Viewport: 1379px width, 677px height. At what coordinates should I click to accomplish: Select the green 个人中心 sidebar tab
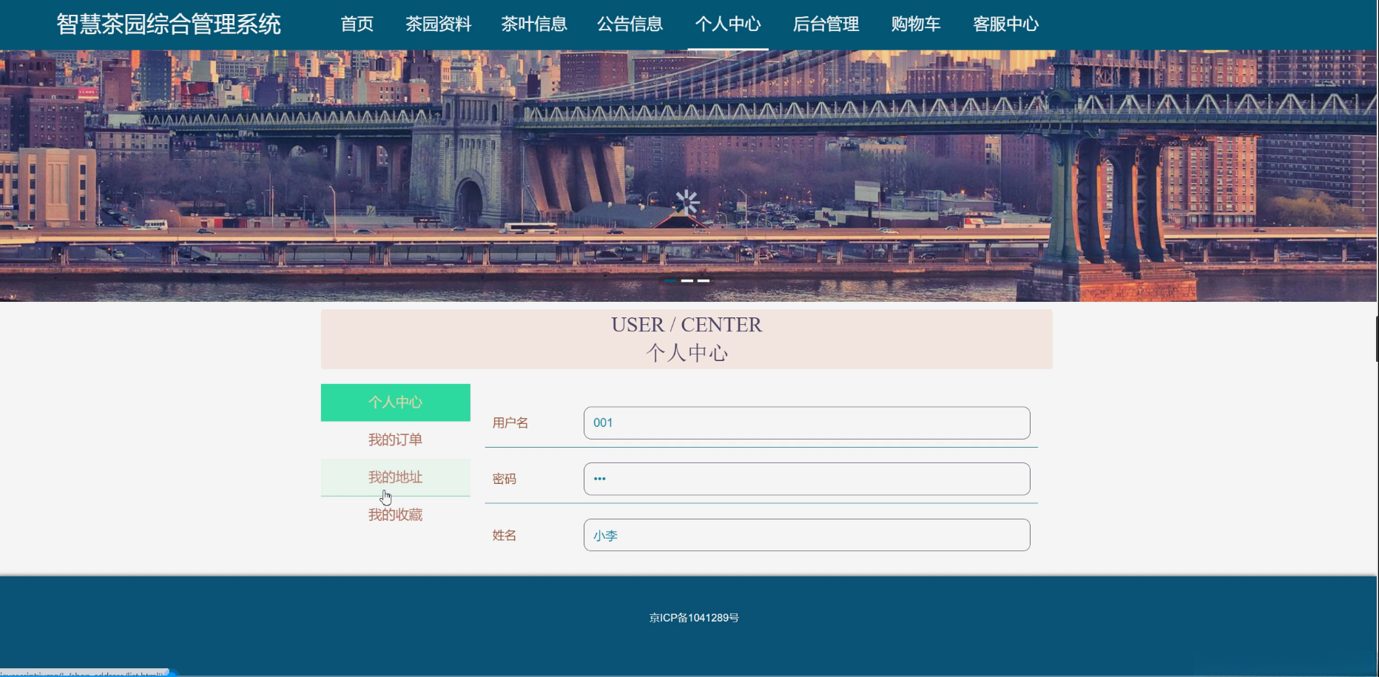click(396, 403)
